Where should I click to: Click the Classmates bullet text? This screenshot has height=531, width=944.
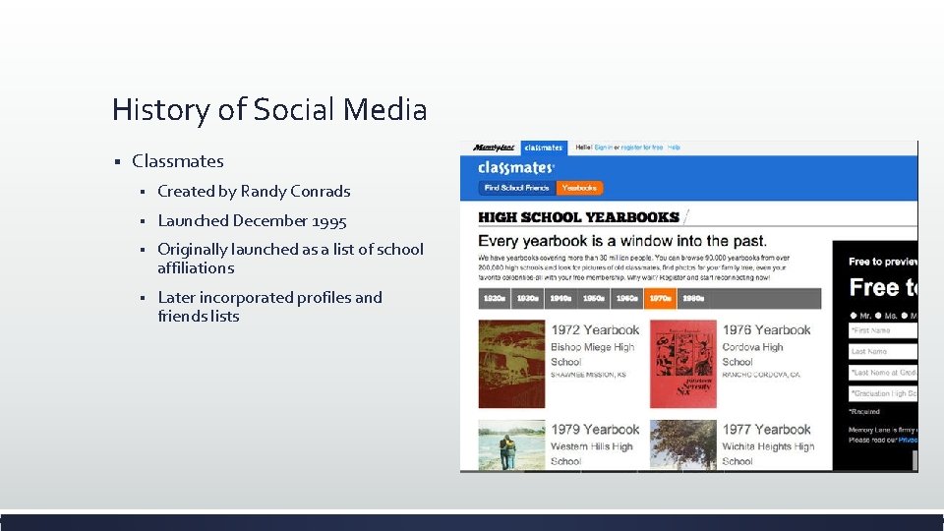pos(178,161)
